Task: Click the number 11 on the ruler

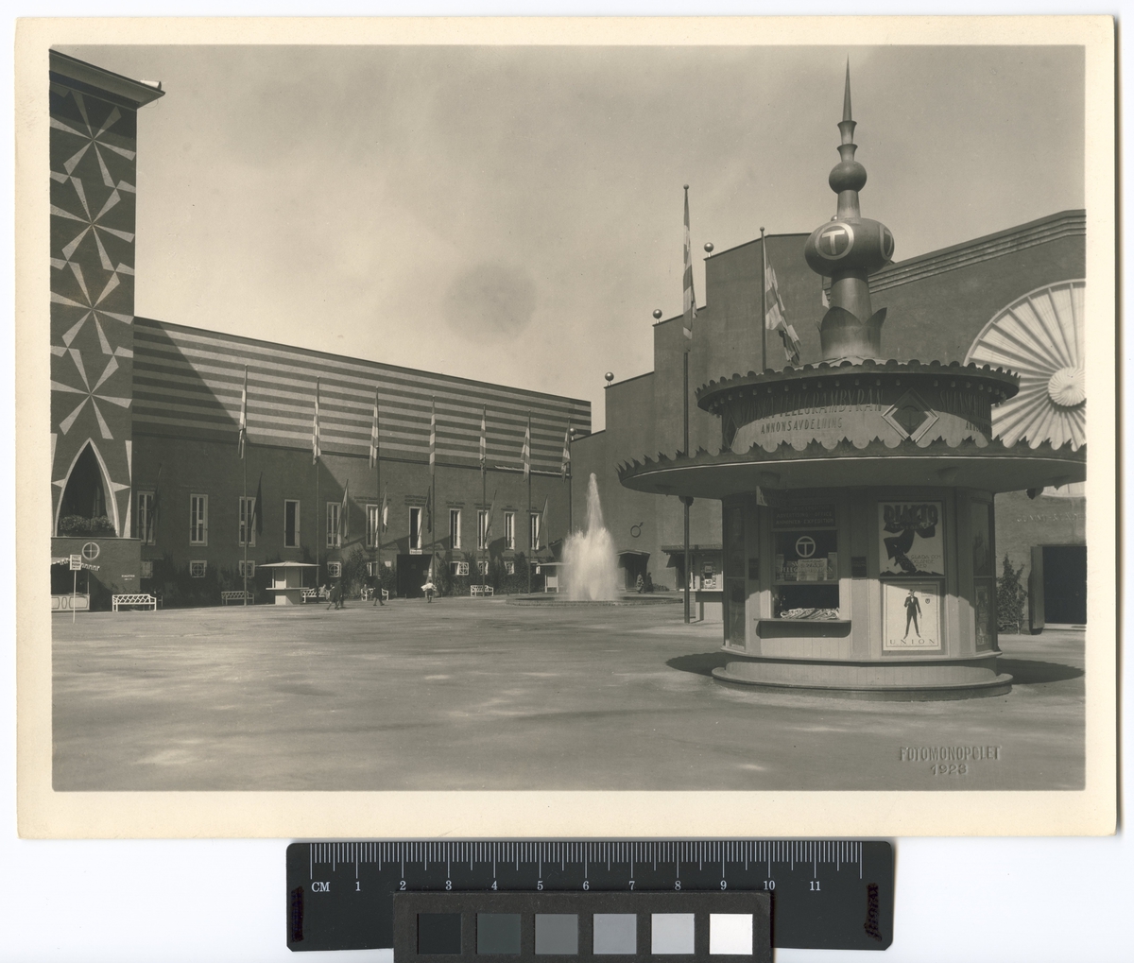Action: pyautogui.click(x=814, y=887)
